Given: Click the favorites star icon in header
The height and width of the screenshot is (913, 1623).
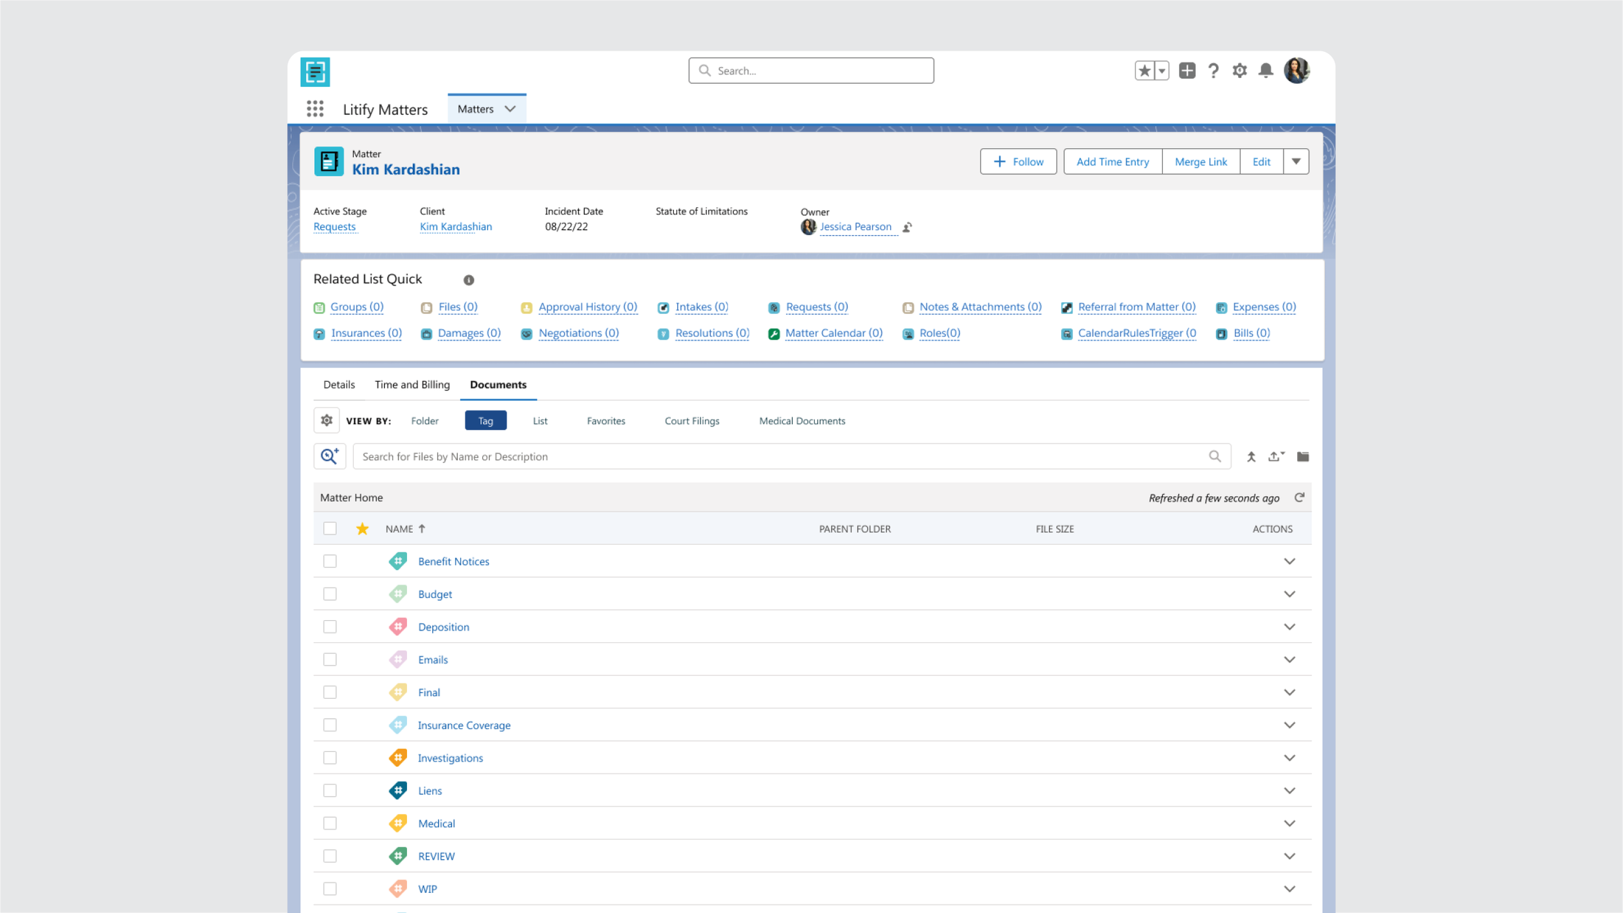Looking at the screenshot, I should (1145, 70).
